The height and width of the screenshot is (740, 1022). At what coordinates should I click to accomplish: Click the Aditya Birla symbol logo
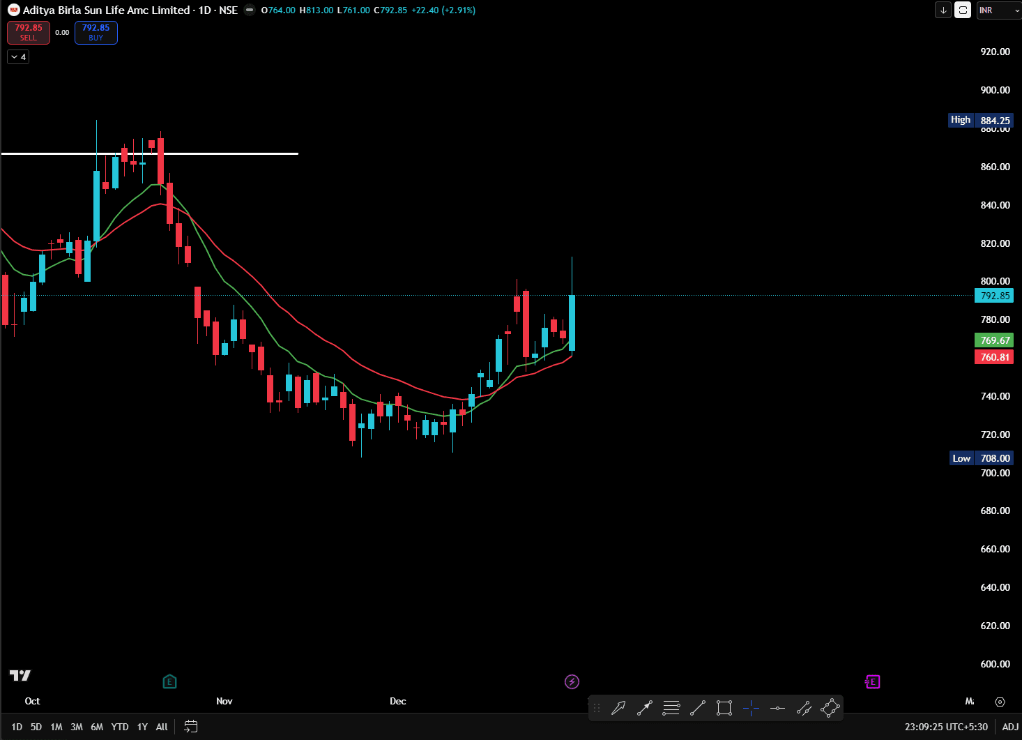(x=13, y=10)
